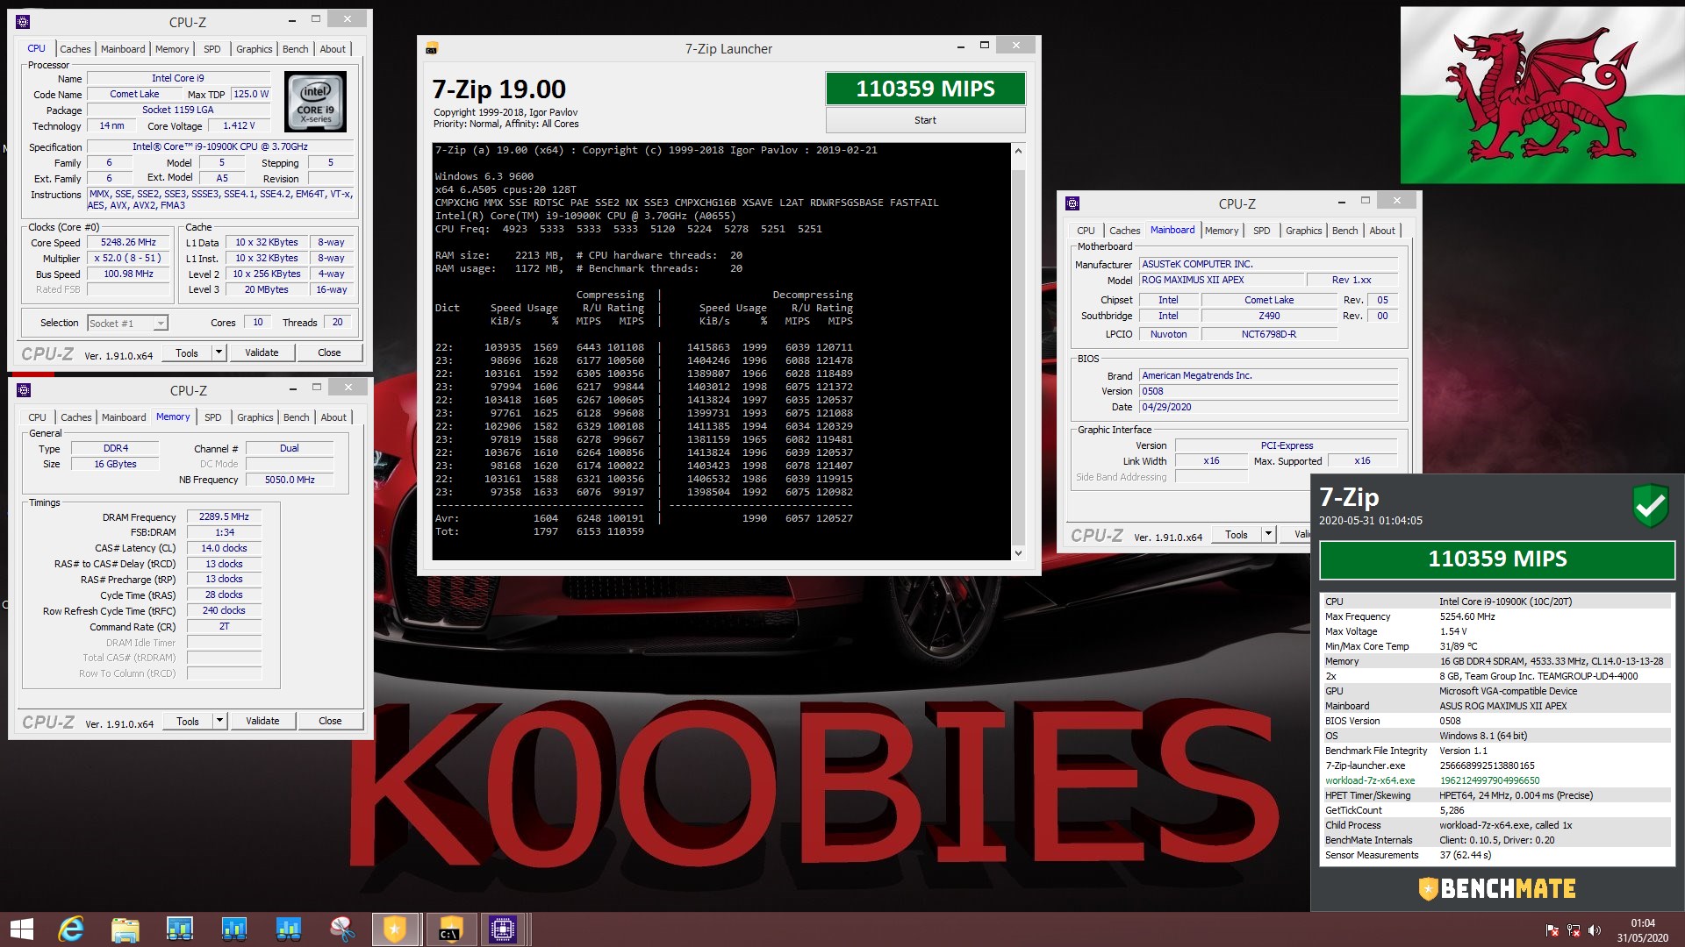
Task: Click the Multiplier field x 52.0 (8 - 51)
Action: coord(128,258)
